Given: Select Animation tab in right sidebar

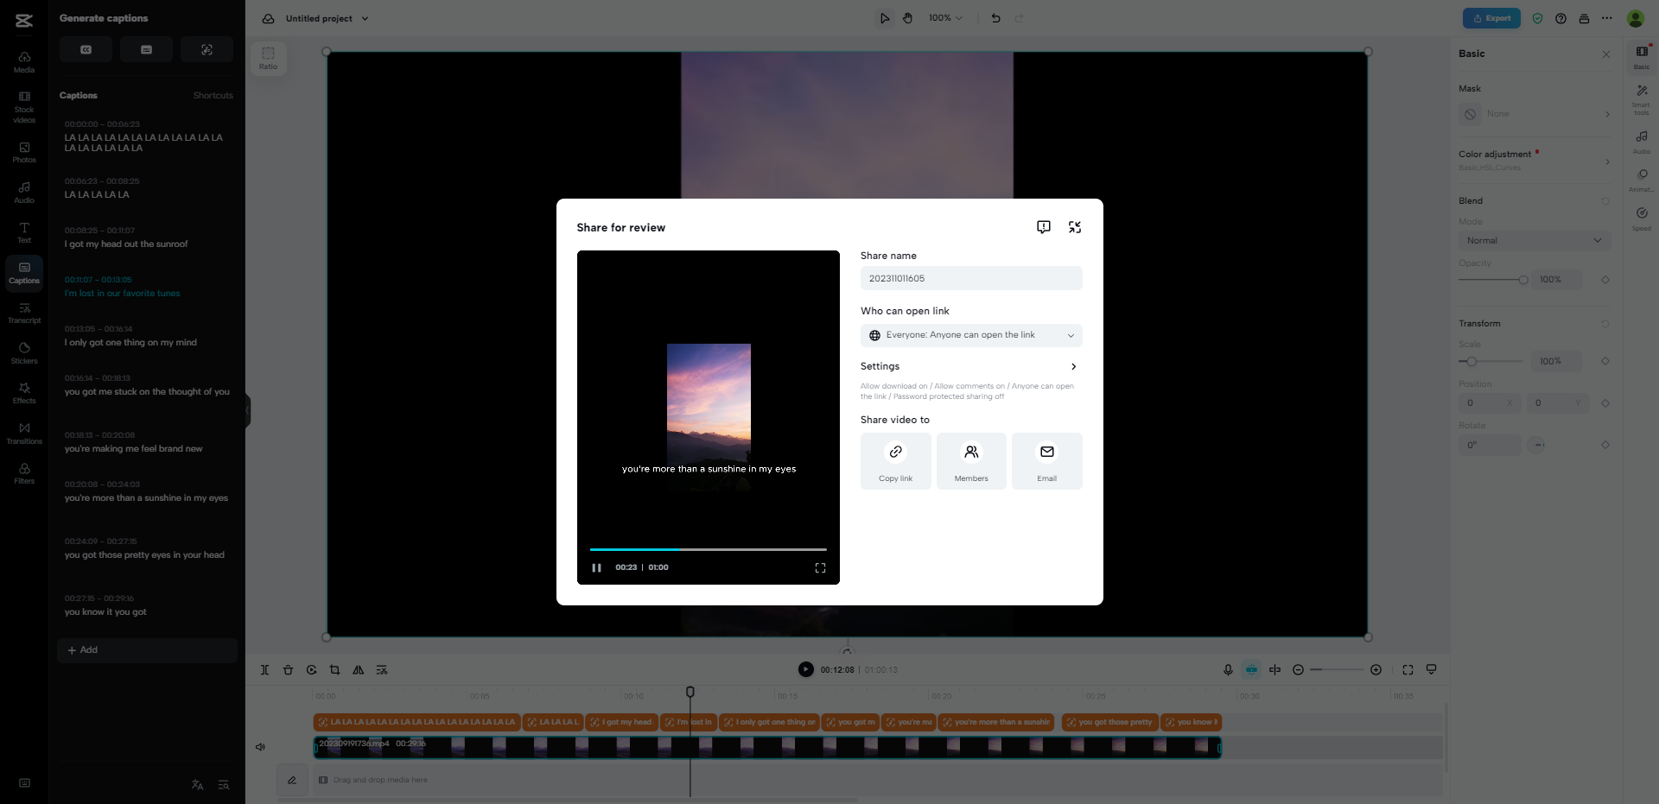Looking at the screenshot, I should click(1642, 180).
